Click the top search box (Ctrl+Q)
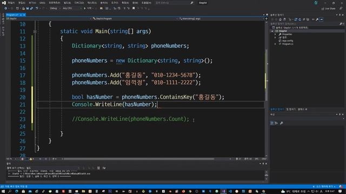346x194 pixels. 174,3
